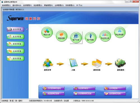
Task: Click the 仓库管理 sidebar button
Action: pos(15,51)
